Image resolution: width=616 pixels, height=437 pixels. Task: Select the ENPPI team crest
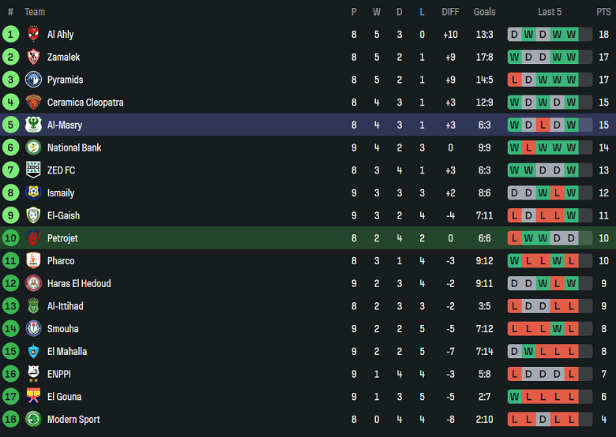coord(33,374)
